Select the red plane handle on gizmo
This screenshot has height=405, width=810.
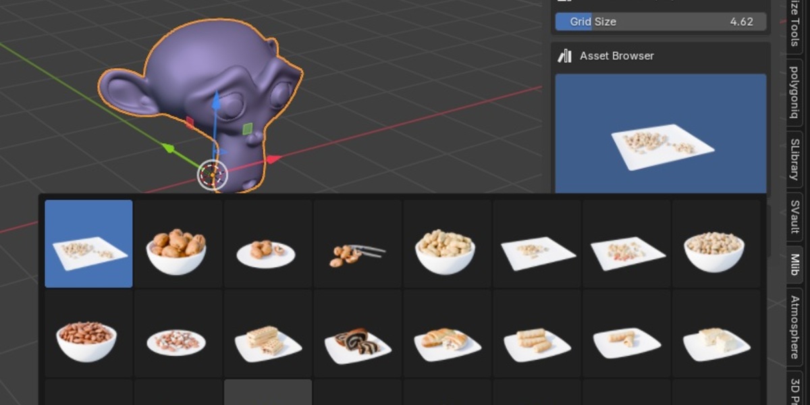tap(190, 122)
